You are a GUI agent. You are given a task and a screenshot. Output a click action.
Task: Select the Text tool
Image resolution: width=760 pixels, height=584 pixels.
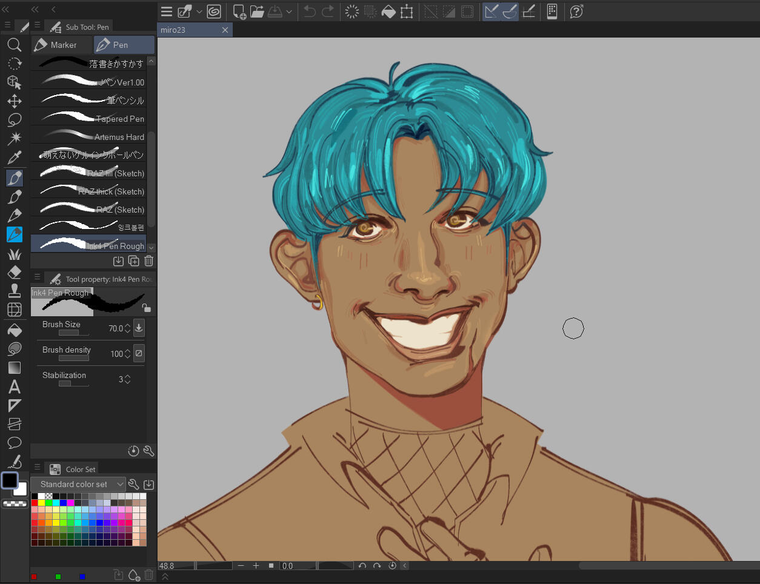[15, 387]
